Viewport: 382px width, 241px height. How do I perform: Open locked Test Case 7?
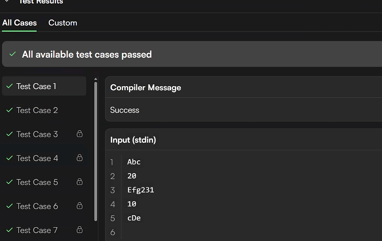[x=37, y=230]
